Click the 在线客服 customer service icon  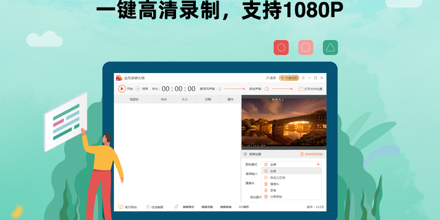click(x=148, y=207)
